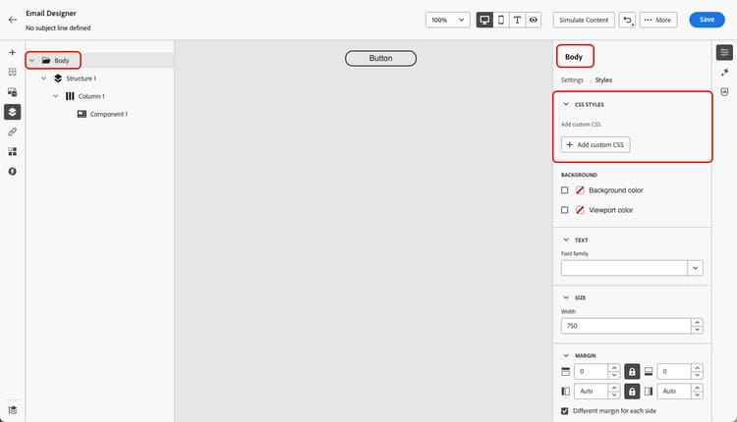Click the Font family input box
Image resolution: width=737 pixels, height=422 pixels.
[624, 268]
